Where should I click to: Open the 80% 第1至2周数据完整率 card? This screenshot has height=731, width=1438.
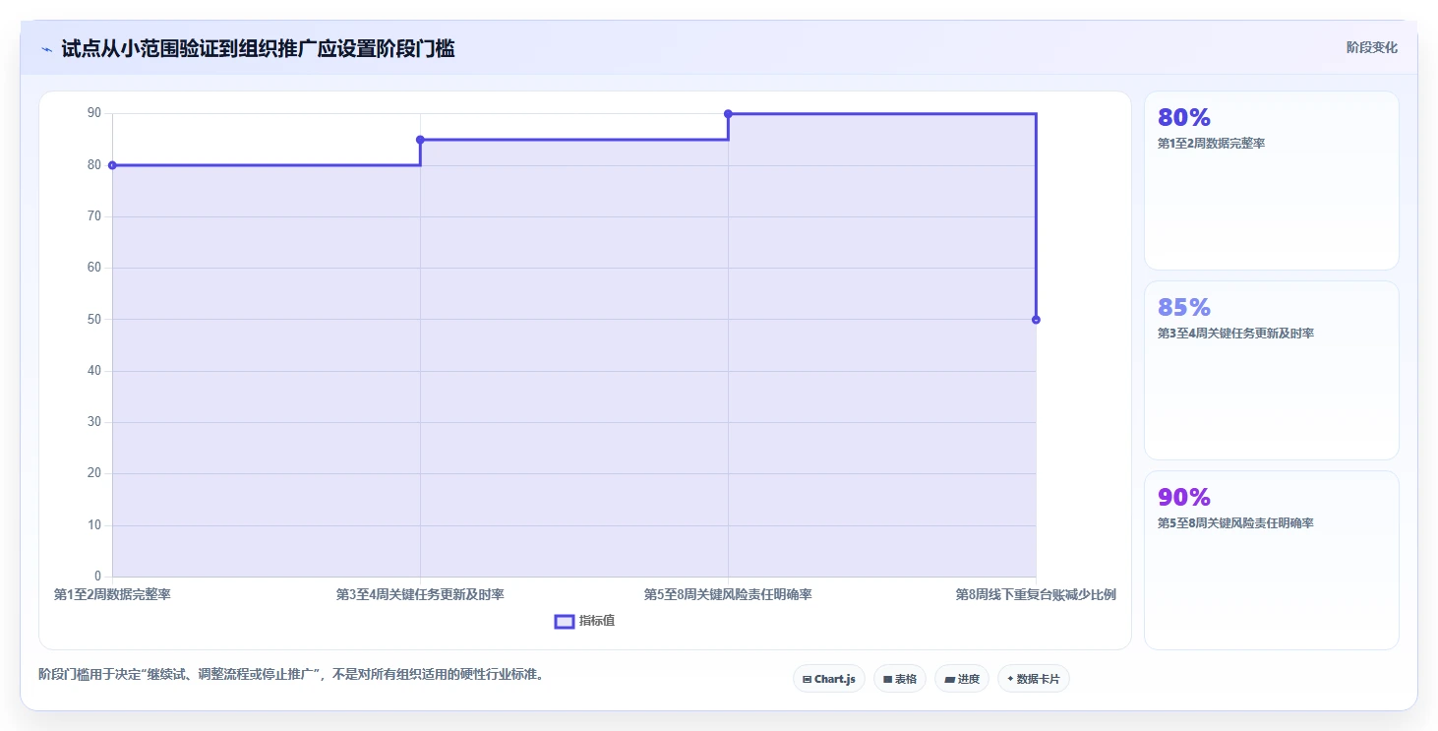[x=1271, y=180]
